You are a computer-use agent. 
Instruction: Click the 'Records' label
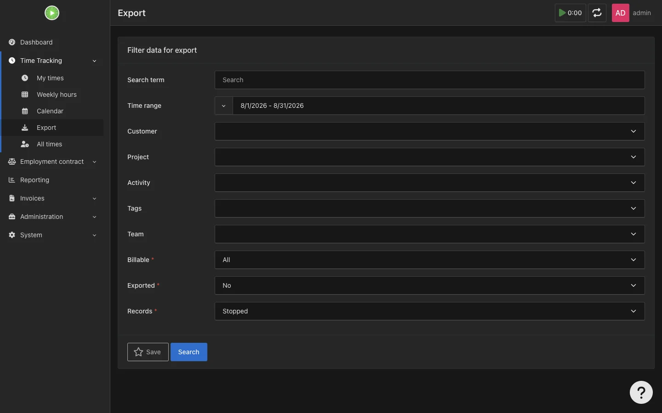click(x=140, y=311)
